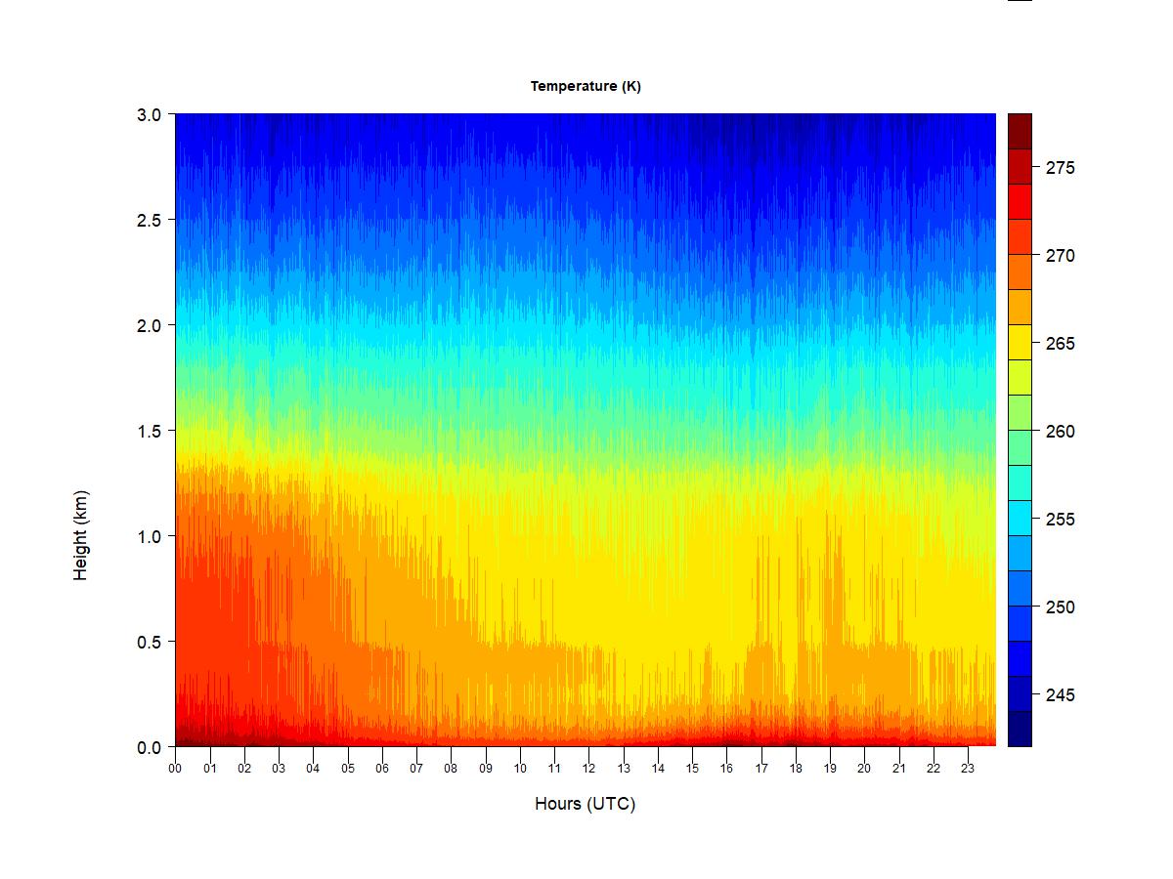Viewport: 1173px width, 879px height.
Task: Click the hour 12 tick label
Action: 588,768
